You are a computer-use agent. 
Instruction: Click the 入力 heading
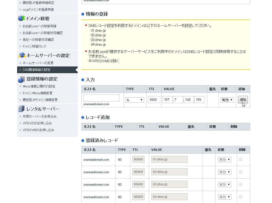90,80
